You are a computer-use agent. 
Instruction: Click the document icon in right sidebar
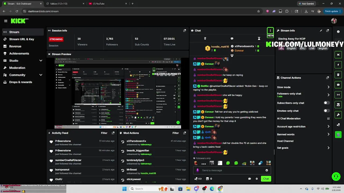(x=338, y=75)
